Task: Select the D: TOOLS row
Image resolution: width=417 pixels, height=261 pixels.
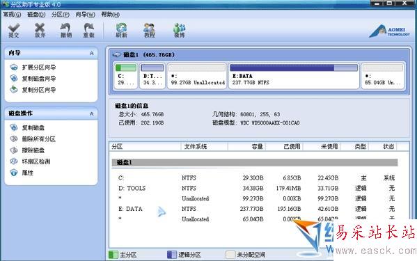Action: [255, 188]
